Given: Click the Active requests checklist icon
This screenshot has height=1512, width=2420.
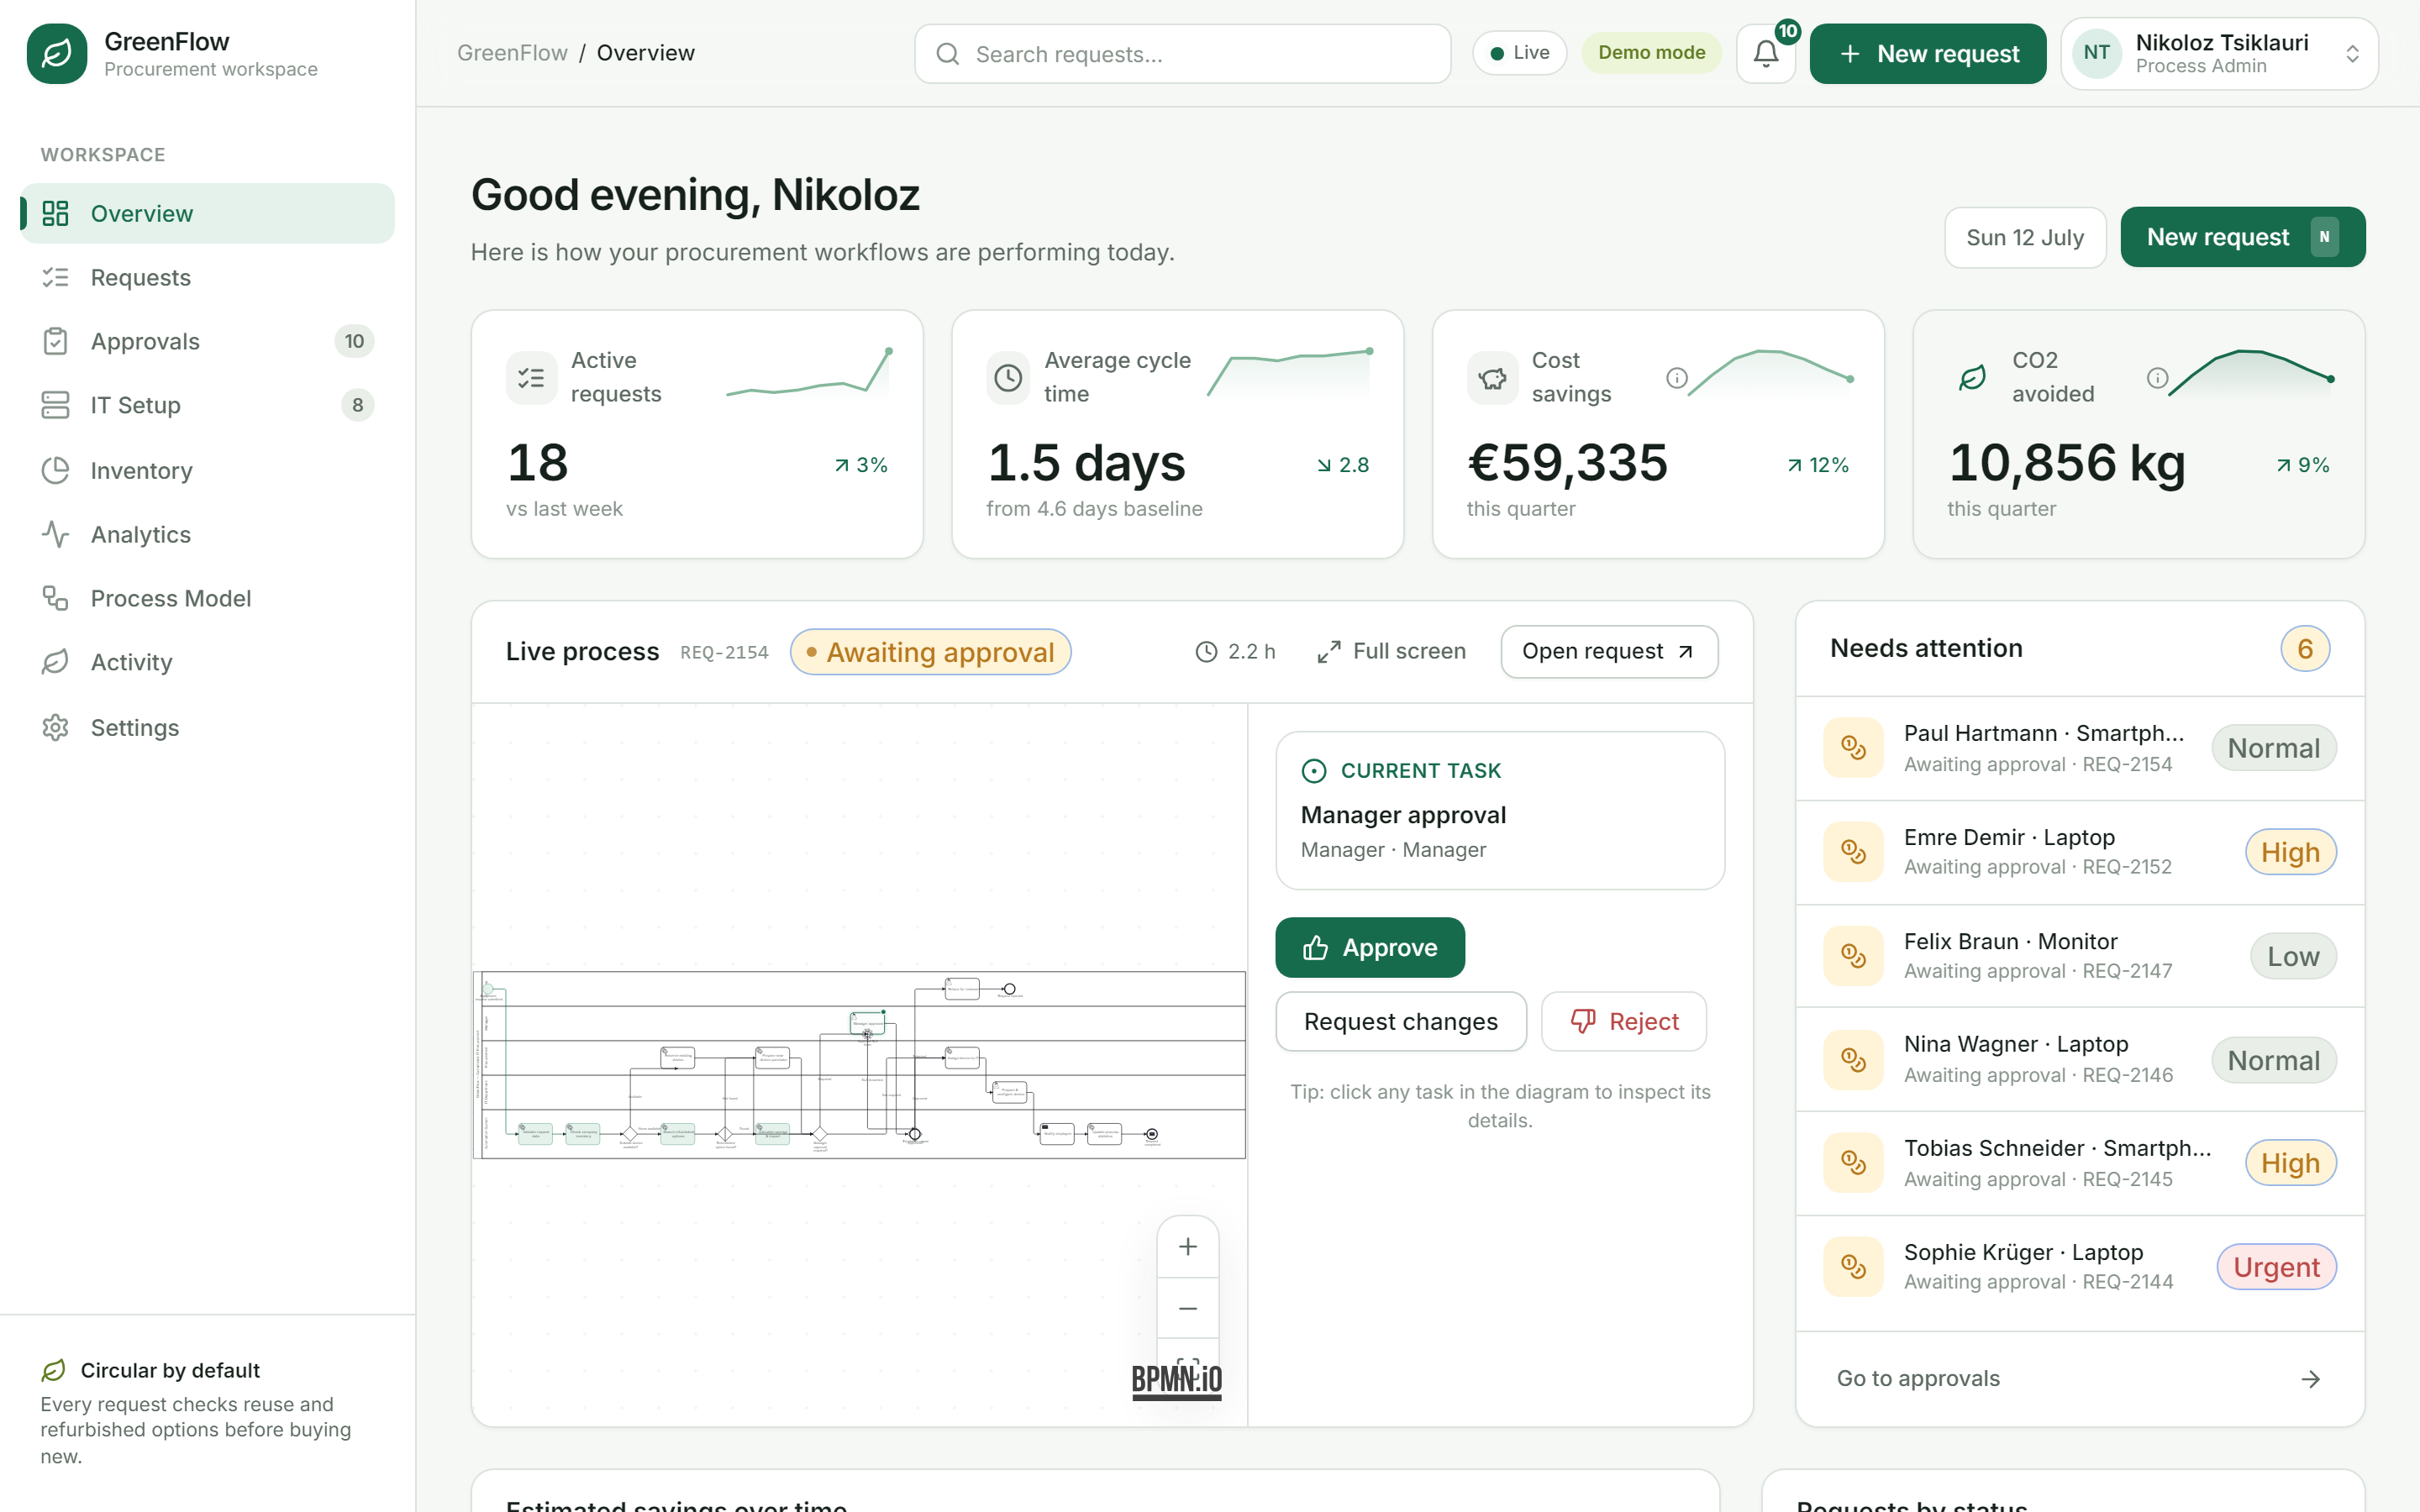Looking at the screenshot, I should click(531, 377).
